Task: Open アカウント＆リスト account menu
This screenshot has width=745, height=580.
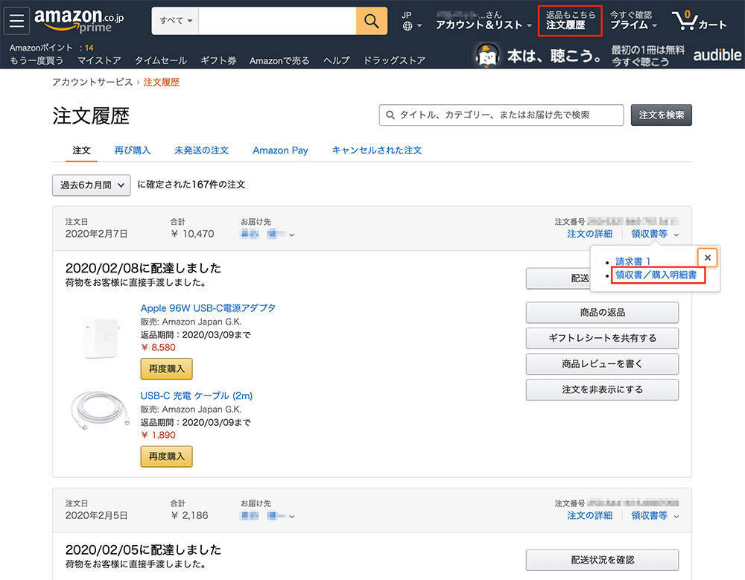Action: pyautogui.click(x=483, y=21)
